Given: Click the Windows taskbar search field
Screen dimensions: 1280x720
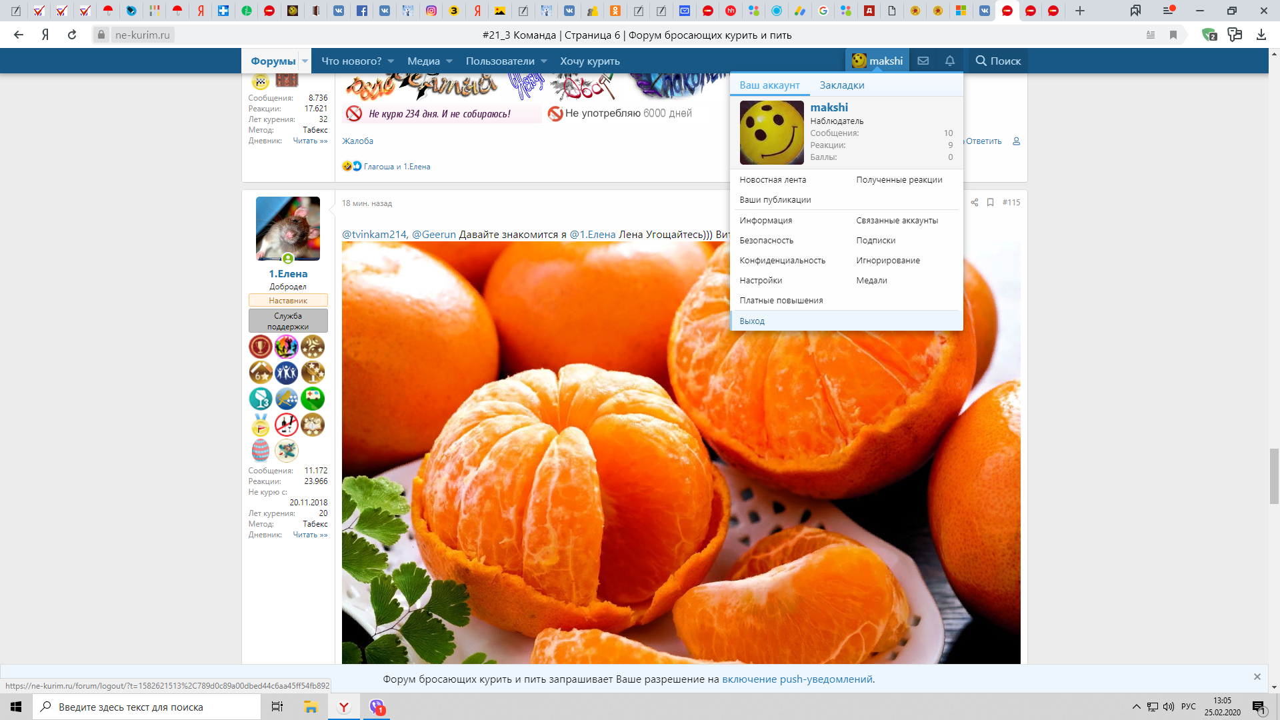Looking at the screenshot, I should [147, 707].
